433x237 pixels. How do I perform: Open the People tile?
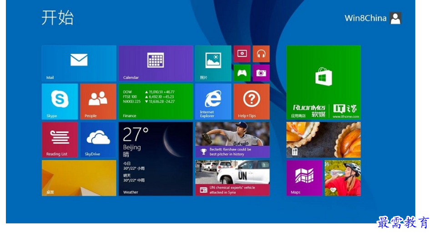pyautogui.click(x=98, y=102)
